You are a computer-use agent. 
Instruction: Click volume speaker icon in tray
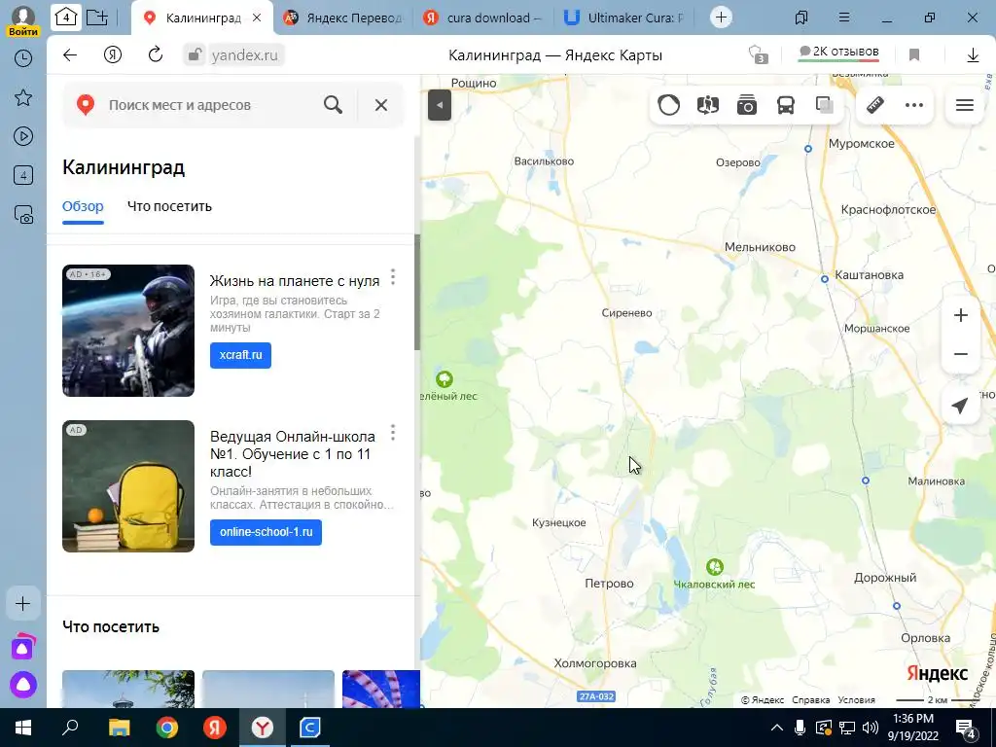click(871, 728)
